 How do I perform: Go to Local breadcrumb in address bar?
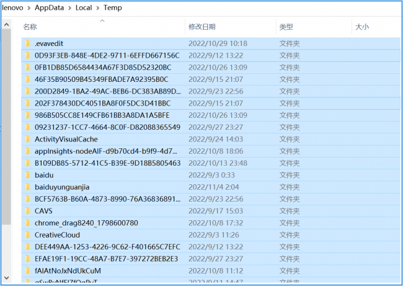(84, 7)
